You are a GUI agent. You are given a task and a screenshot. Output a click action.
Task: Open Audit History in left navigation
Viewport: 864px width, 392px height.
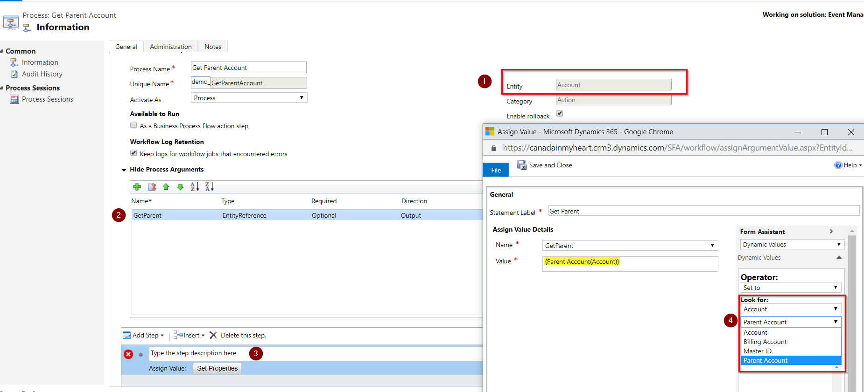pos(42,74)
